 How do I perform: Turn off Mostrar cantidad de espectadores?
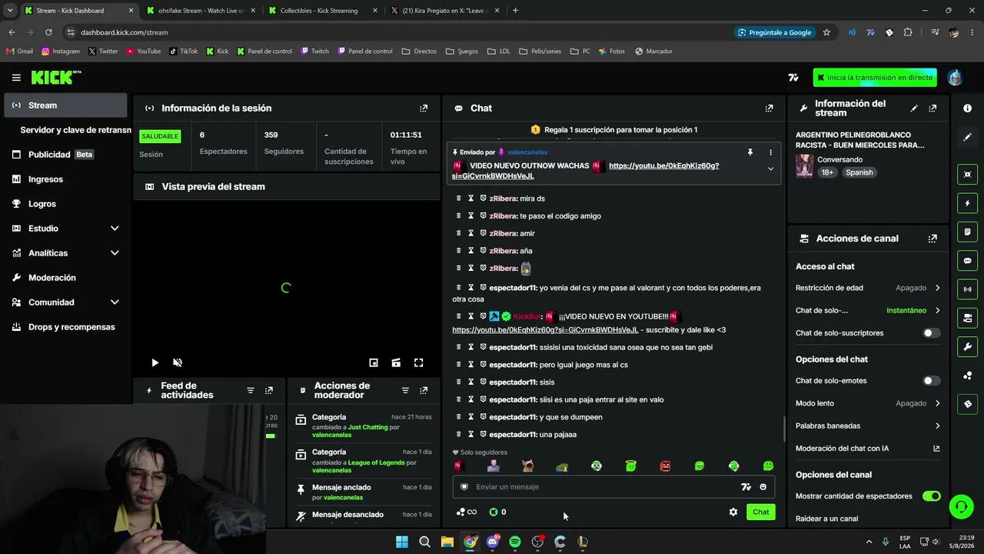(931, 496)
